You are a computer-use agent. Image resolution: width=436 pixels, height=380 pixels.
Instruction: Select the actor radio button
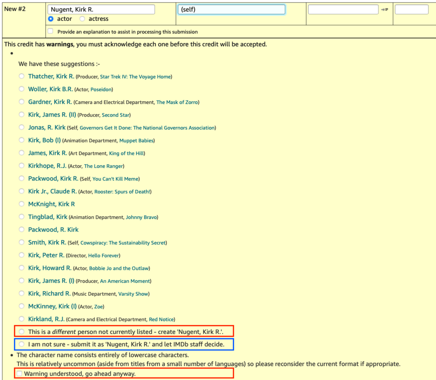51,19
